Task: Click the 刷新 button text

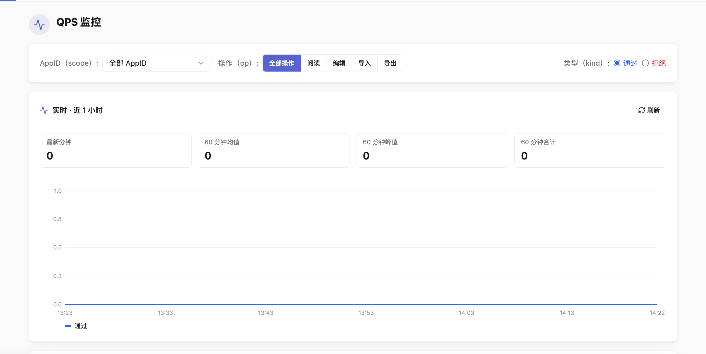Action: click(x=653, y=110)
